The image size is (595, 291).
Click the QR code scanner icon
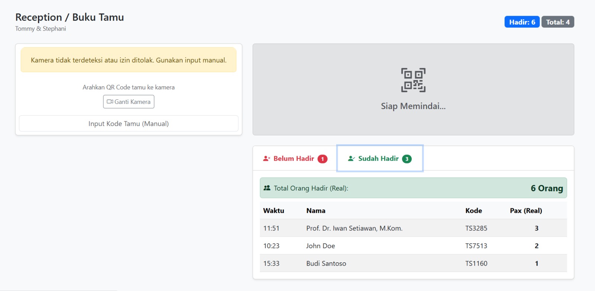(413, 80)
